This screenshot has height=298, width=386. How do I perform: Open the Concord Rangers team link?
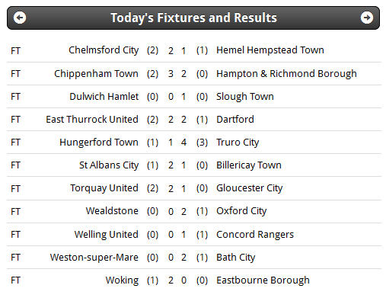point(255,235)
